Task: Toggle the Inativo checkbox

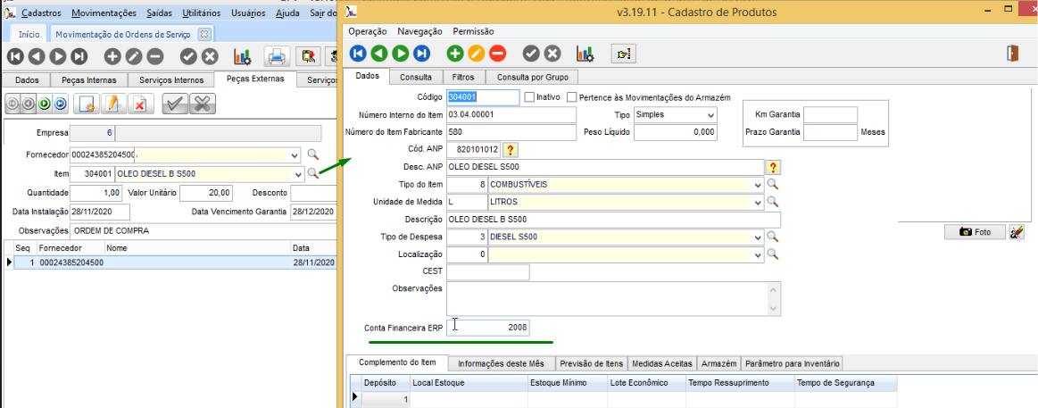Action: [x=530, y=97]
